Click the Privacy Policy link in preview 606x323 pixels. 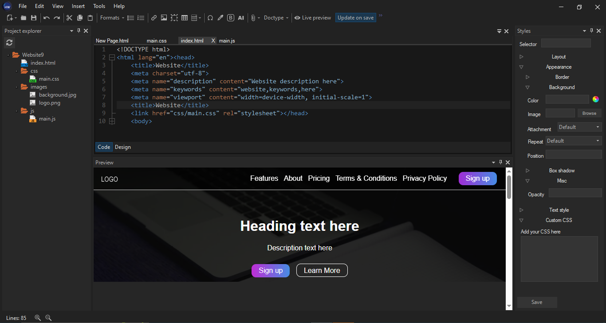(425, 179)
